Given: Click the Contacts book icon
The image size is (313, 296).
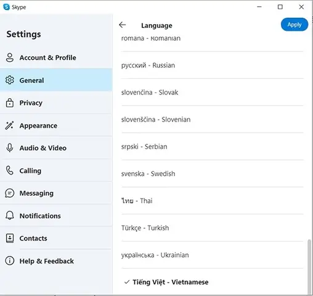Looking at the screenshot, I should (10, 238).
